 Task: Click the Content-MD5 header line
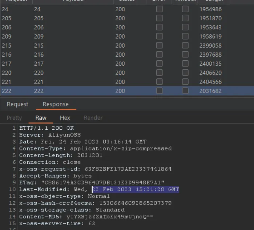tap(86, 217)
